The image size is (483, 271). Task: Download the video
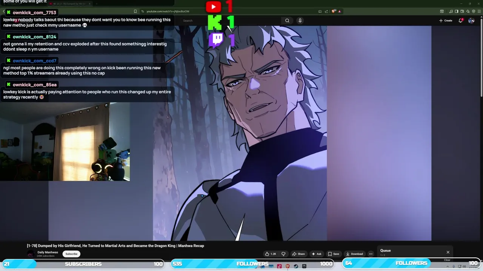[x=355, y=254]
